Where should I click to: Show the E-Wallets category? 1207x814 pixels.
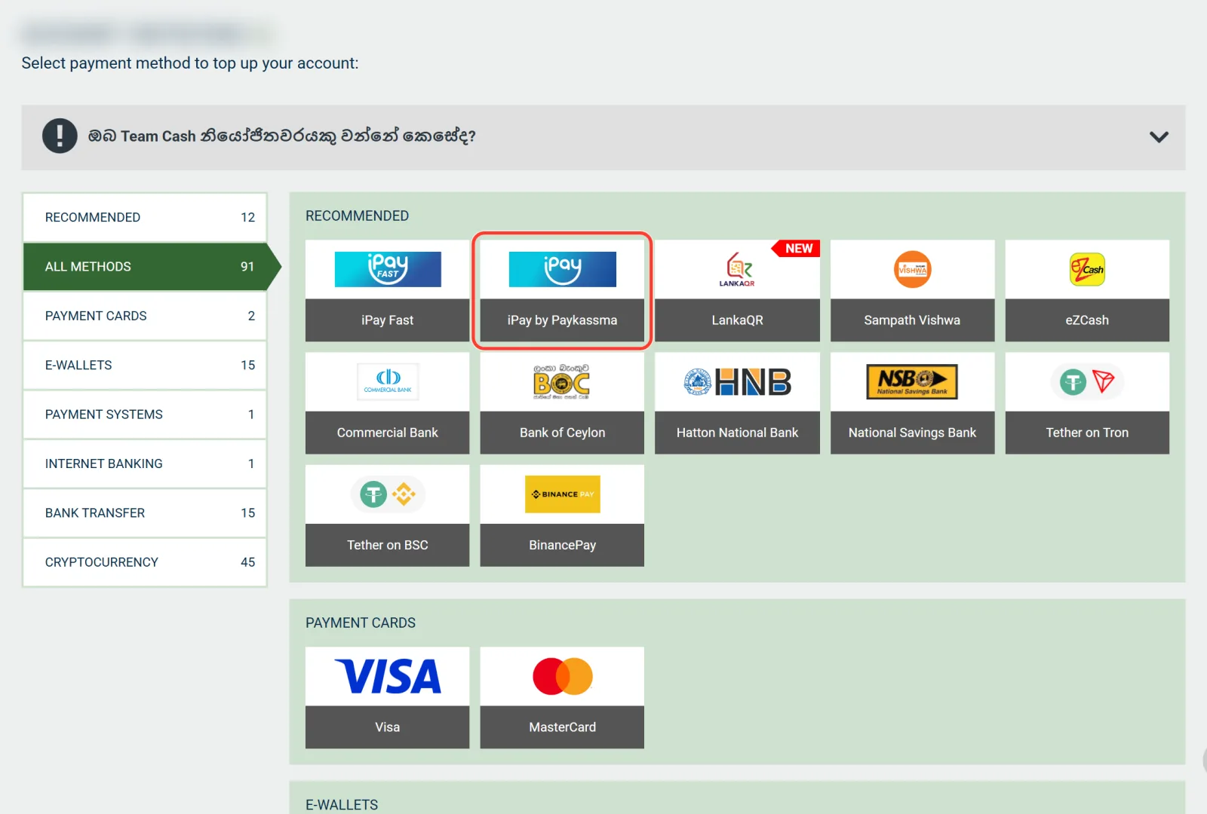(145, 365)
